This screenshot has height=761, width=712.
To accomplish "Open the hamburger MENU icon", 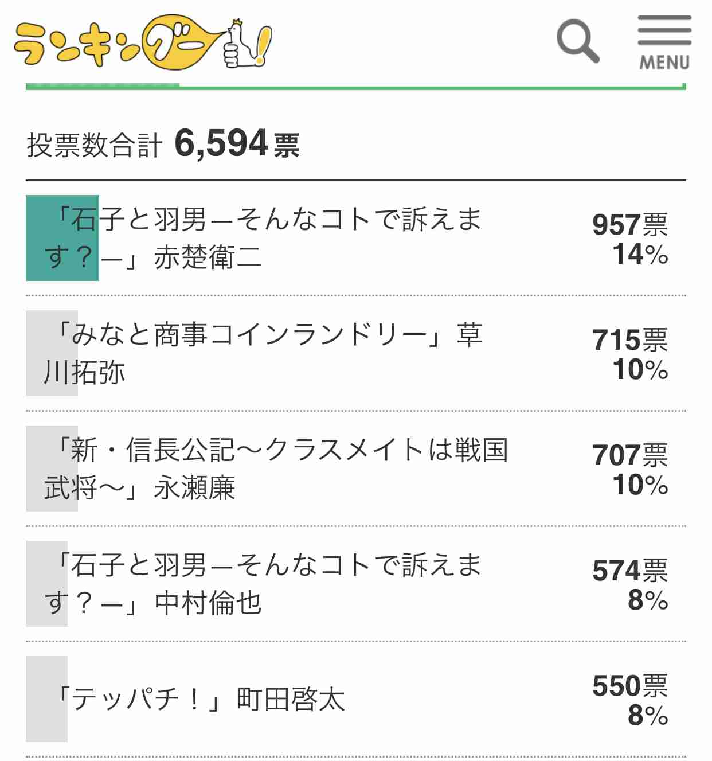I will [x=664, y=42].
